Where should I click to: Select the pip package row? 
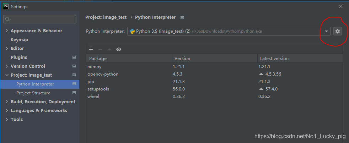[x=214, y=82]
